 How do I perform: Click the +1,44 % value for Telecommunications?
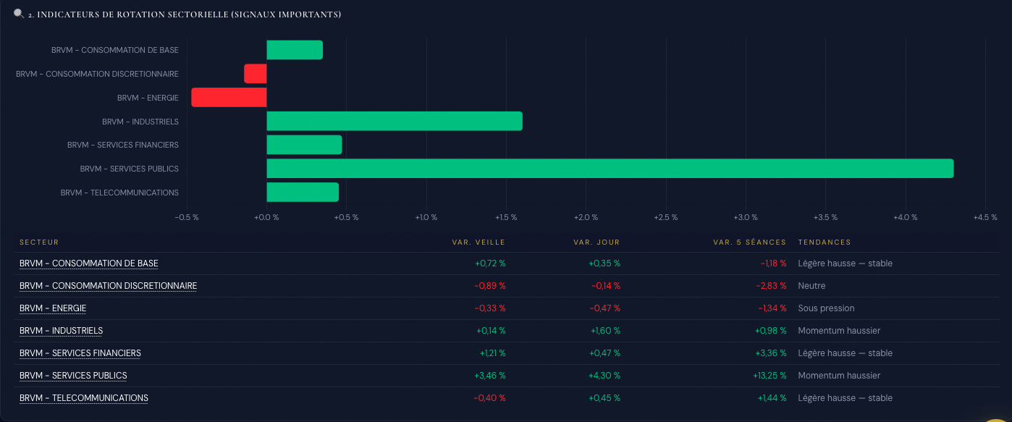coord(772,398)
